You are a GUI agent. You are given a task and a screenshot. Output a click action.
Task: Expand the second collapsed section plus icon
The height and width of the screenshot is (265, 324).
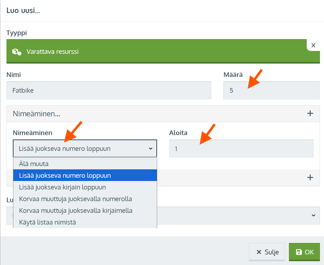coord(310,178)
